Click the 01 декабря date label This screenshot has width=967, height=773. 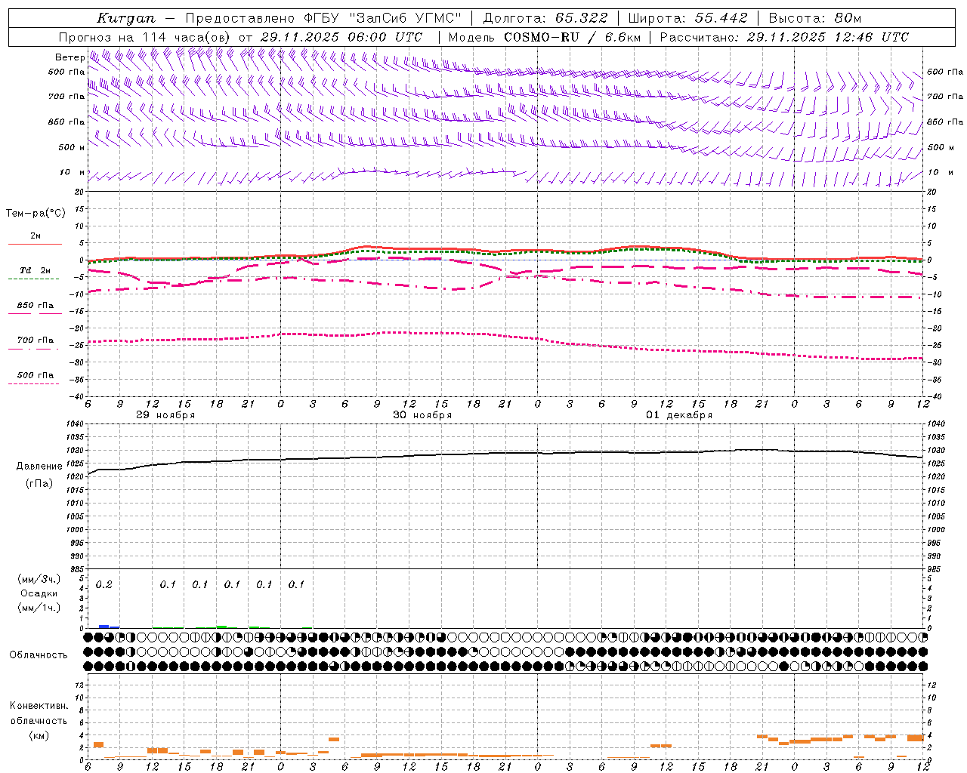pos(679,415)
